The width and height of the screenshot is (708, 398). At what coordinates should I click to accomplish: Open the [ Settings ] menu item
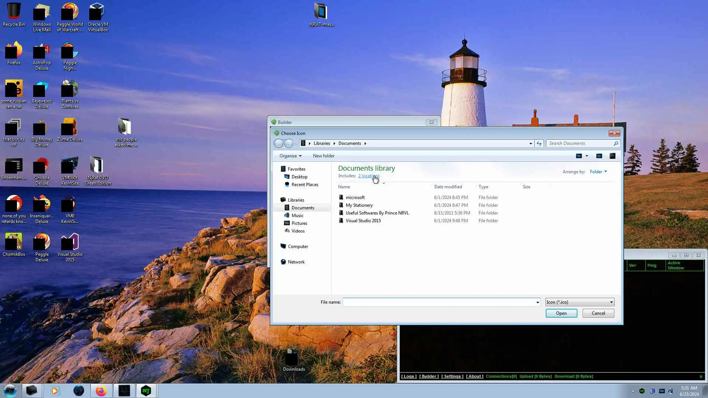click(452, 376)
